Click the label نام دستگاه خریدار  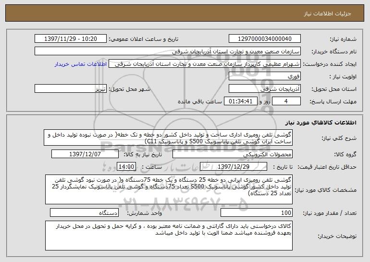point(334,51)
